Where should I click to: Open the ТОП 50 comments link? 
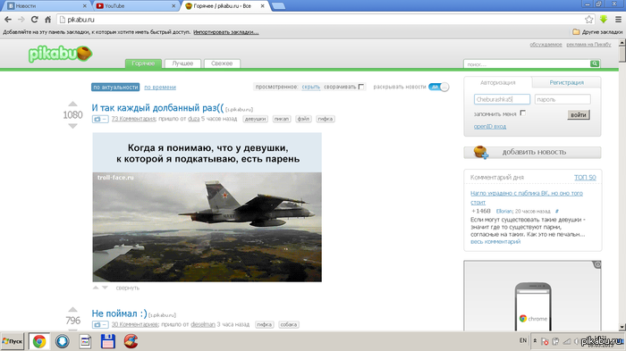point(585,178)
